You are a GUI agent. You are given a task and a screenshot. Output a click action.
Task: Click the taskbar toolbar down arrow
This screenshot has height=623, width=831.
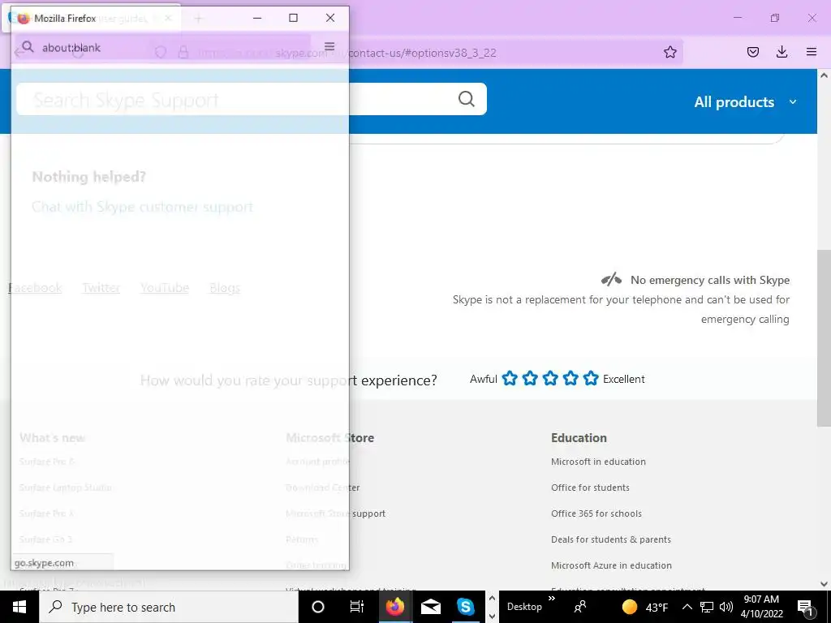[492, 617]
